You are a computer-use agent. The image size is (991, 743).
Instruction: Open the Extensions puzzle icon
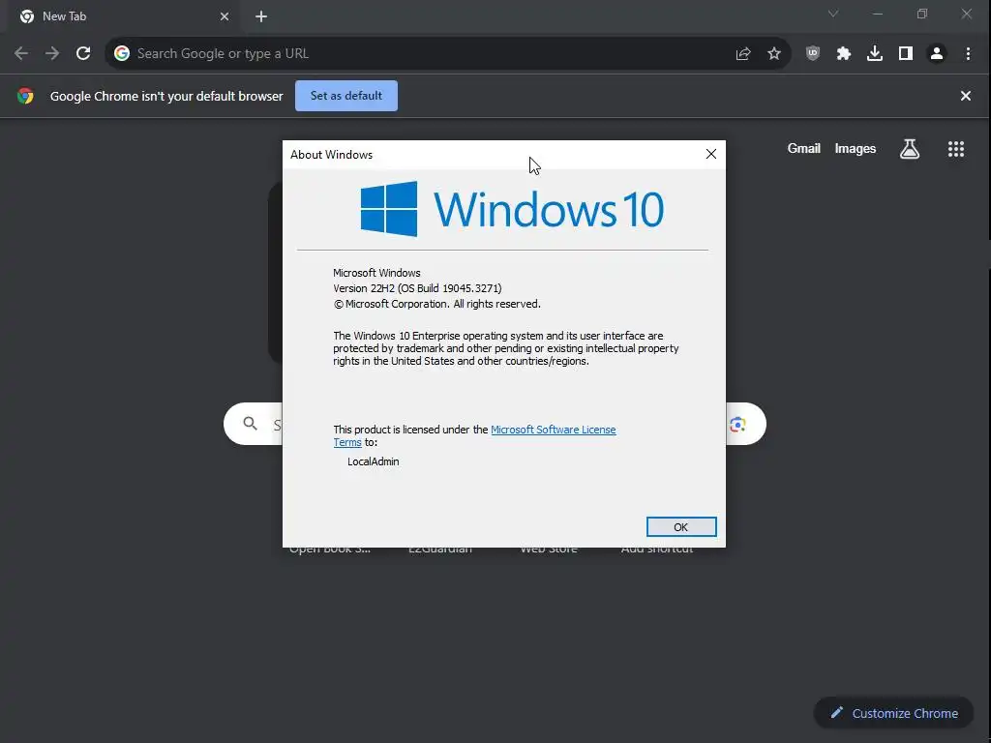pyautogui.click(x=844, y=54)
